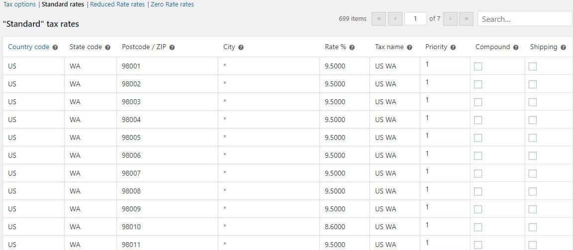Viewport: 573px width, 250px height.
Task: Focus the tax rates Search box
Action: [x=525, y=19]
